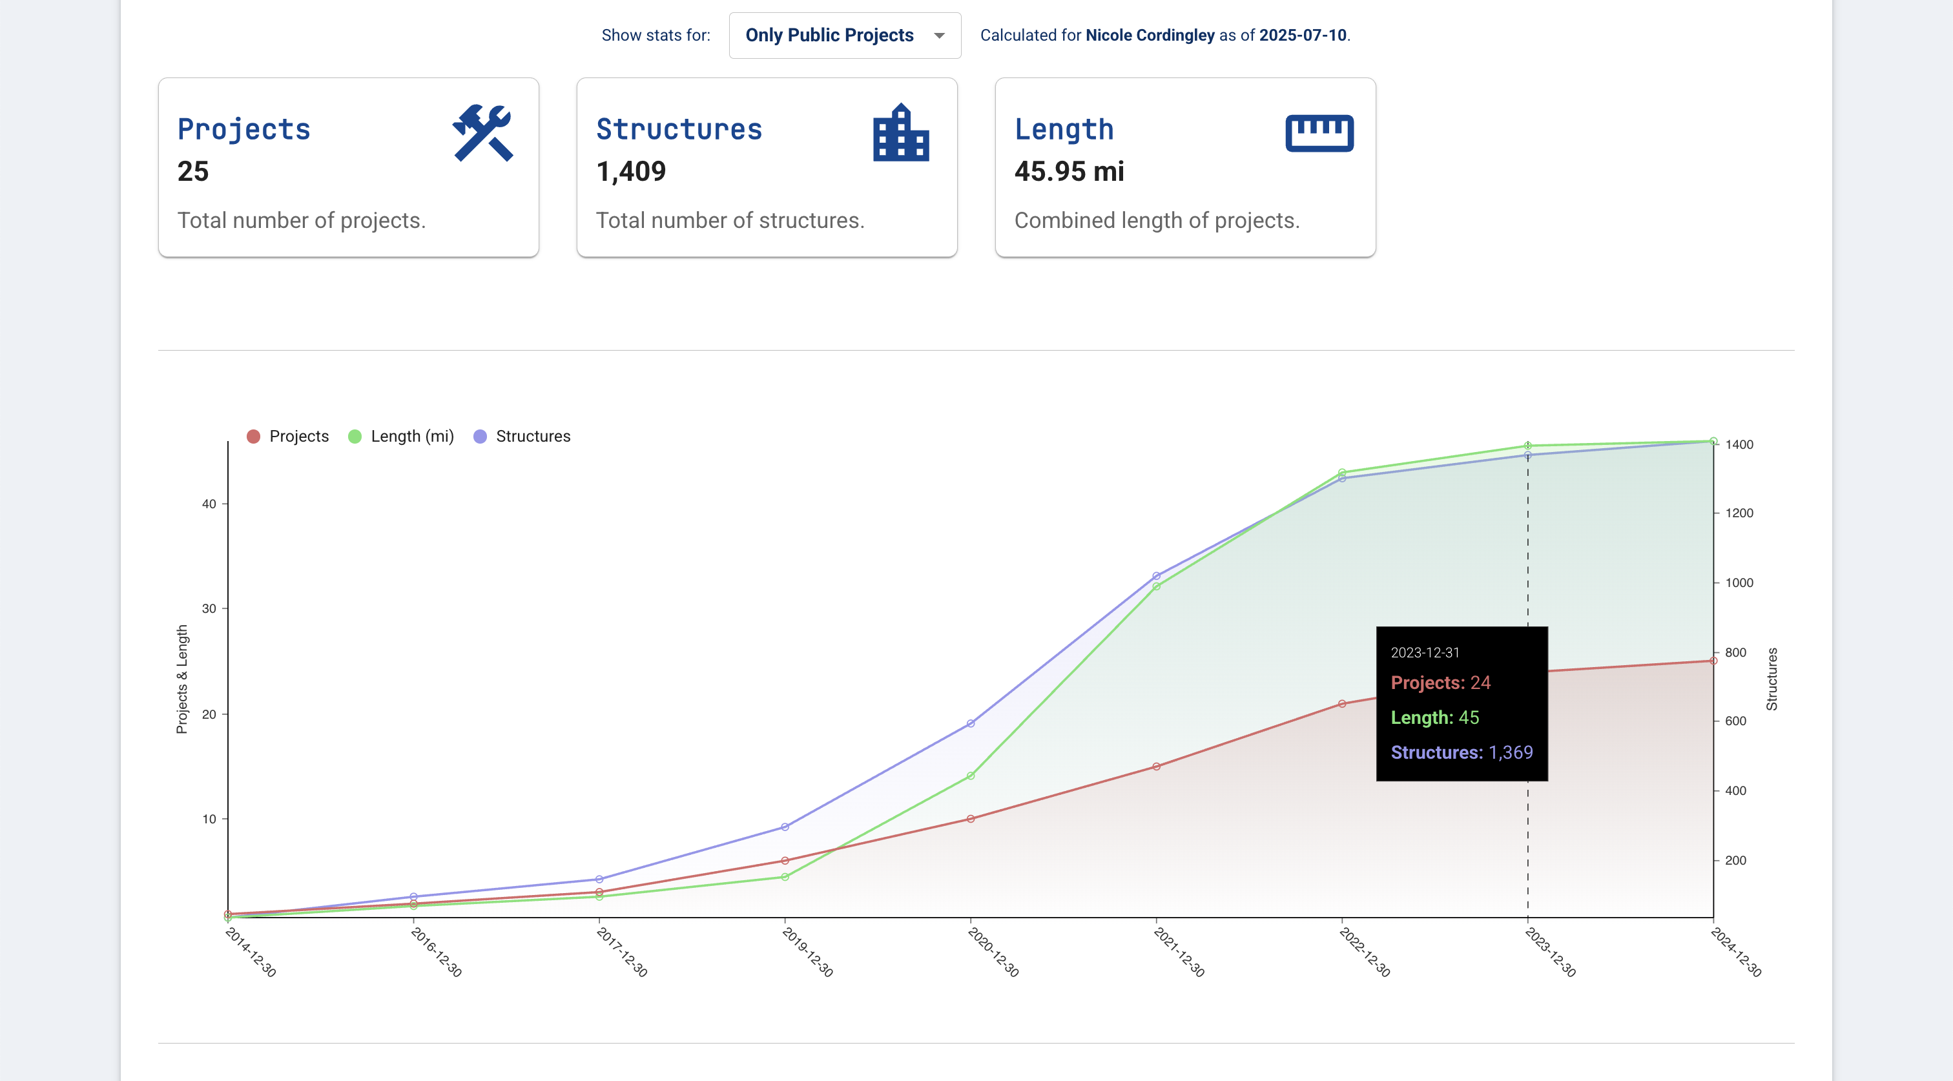Toggle the Length (mi) legend series

pos(411,436)
